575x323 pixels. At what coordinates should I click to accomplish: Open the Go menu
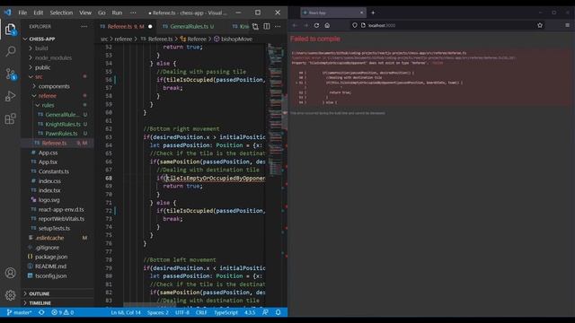point(102,13)
